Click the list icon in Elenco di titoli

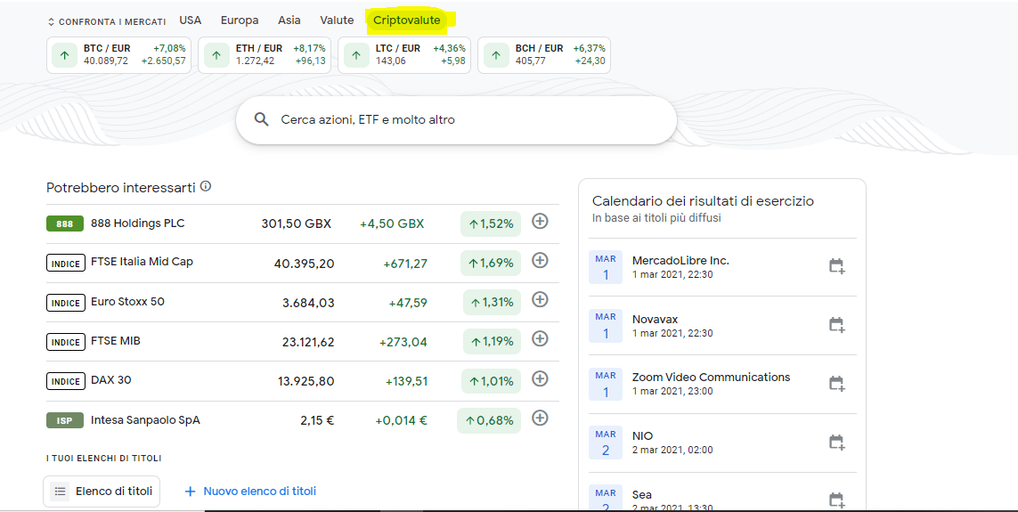pyautogui.click(x=60, y=492)
